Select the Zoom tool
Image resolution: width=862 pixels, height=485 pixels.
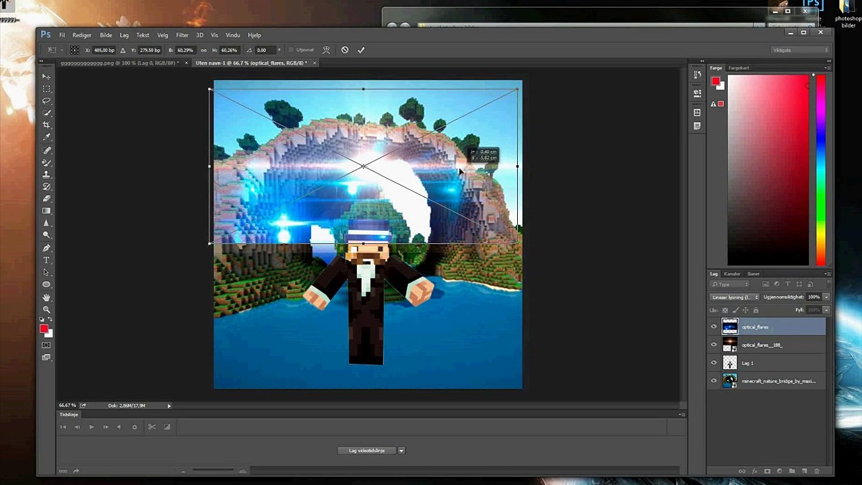(x=46, y=309)
